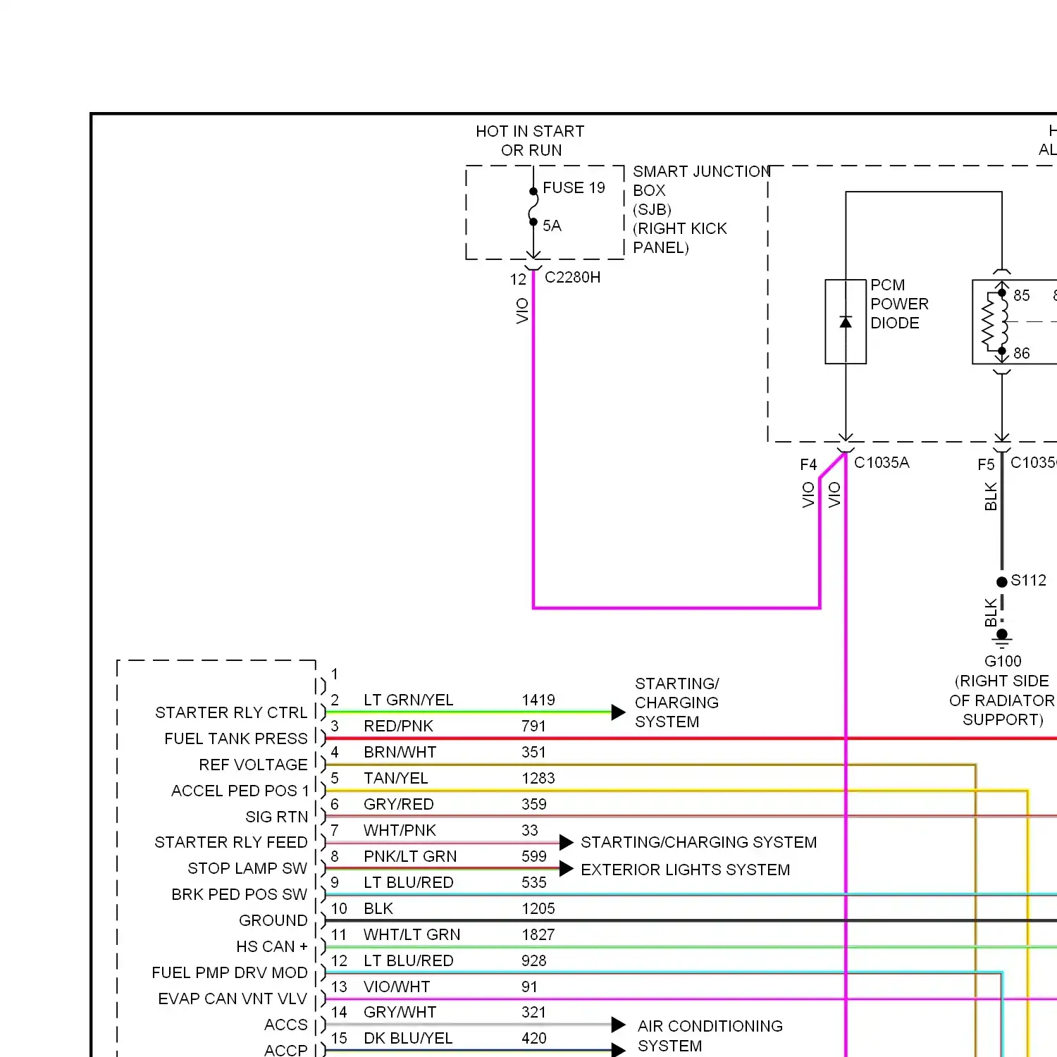Click FUEL PMP DRV MOD pin name
The height and width of the screenshot is (1057, 1057).
click(x=230, y=973)
